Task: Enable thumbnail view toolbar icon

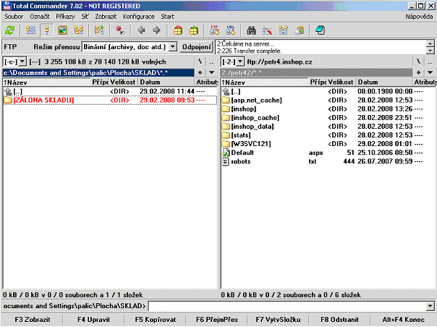Action: [x=62, y=30]
